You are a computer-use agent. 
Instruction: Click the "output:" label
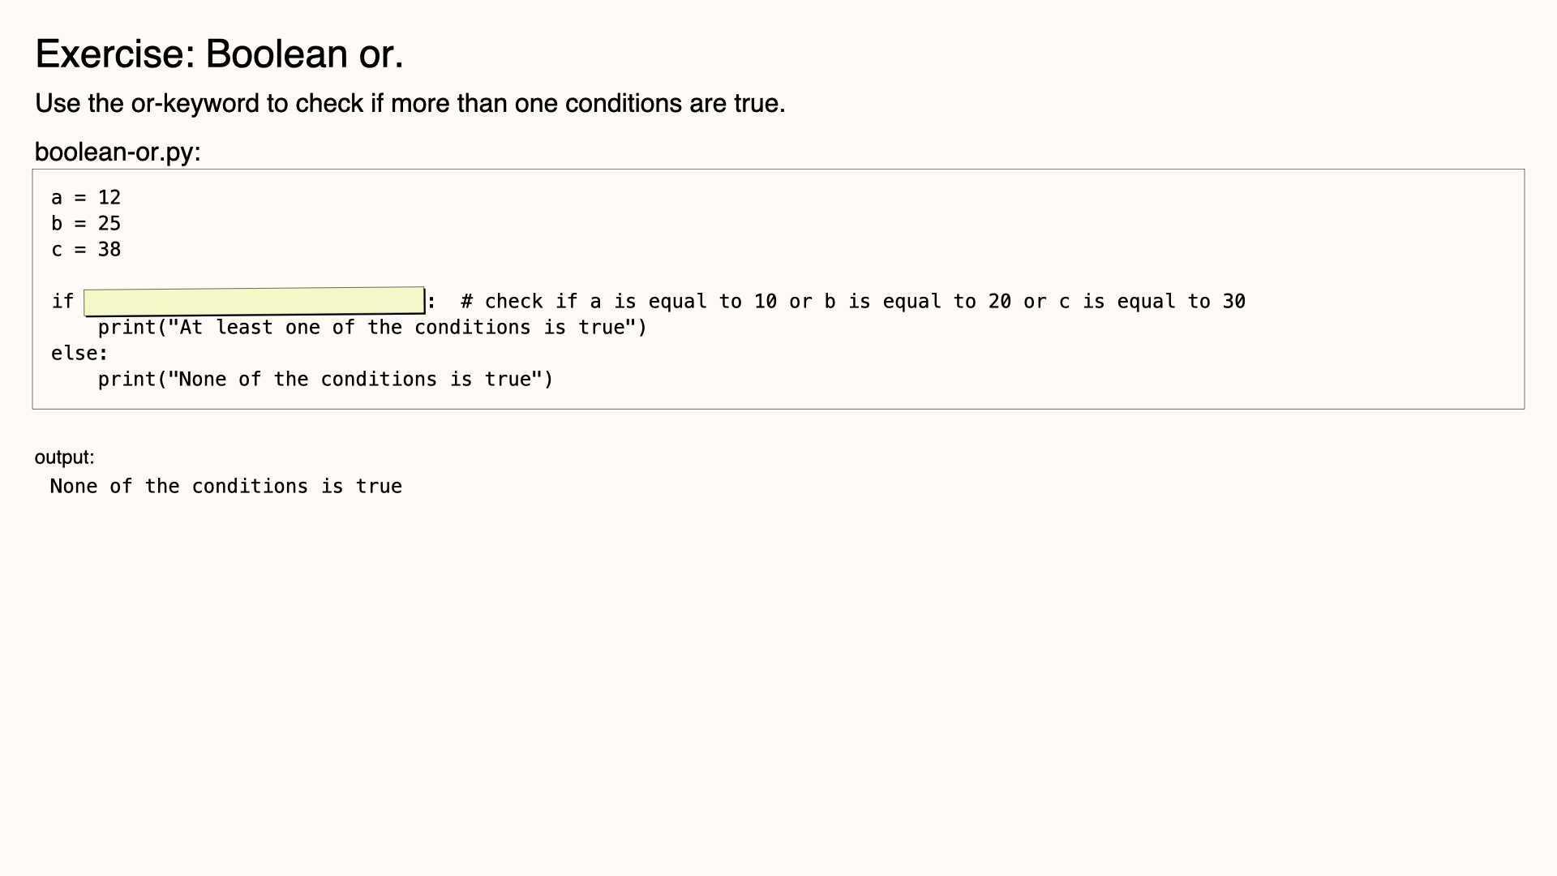64,457
